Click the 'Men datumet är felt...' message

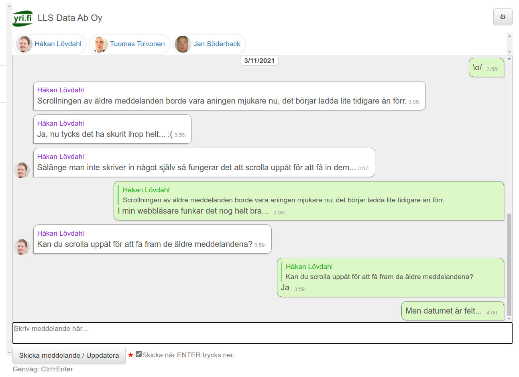[x=452, y=311]
